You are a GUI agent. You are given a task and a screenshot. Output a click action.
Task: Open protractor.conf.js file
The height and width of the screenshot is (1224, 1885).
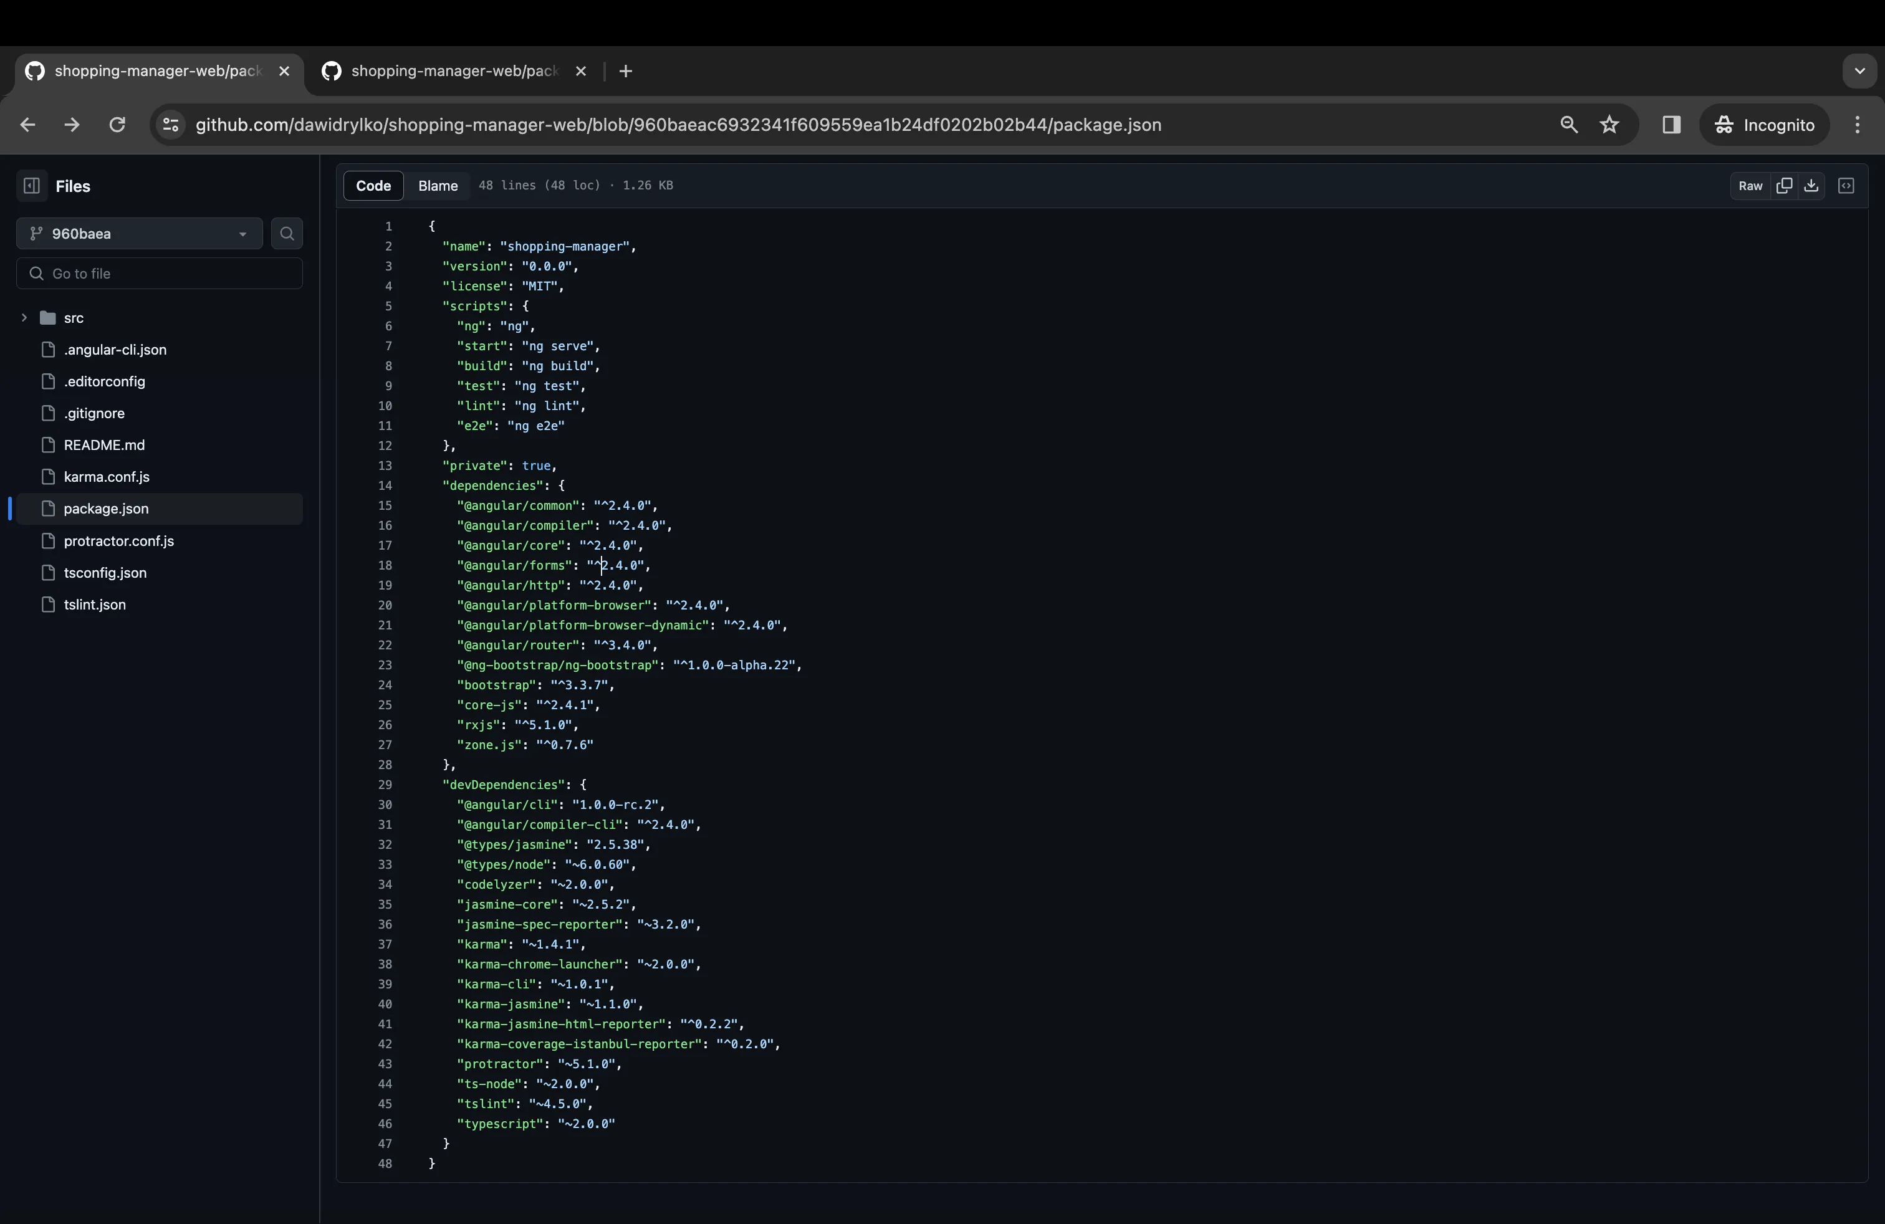(119, 541)
